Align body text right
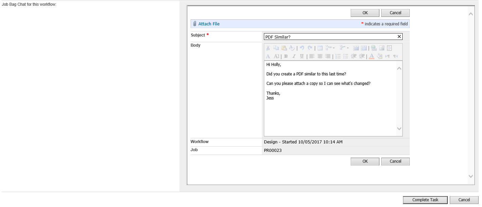This screenshot has width=482, height=207. pos(328,56)
